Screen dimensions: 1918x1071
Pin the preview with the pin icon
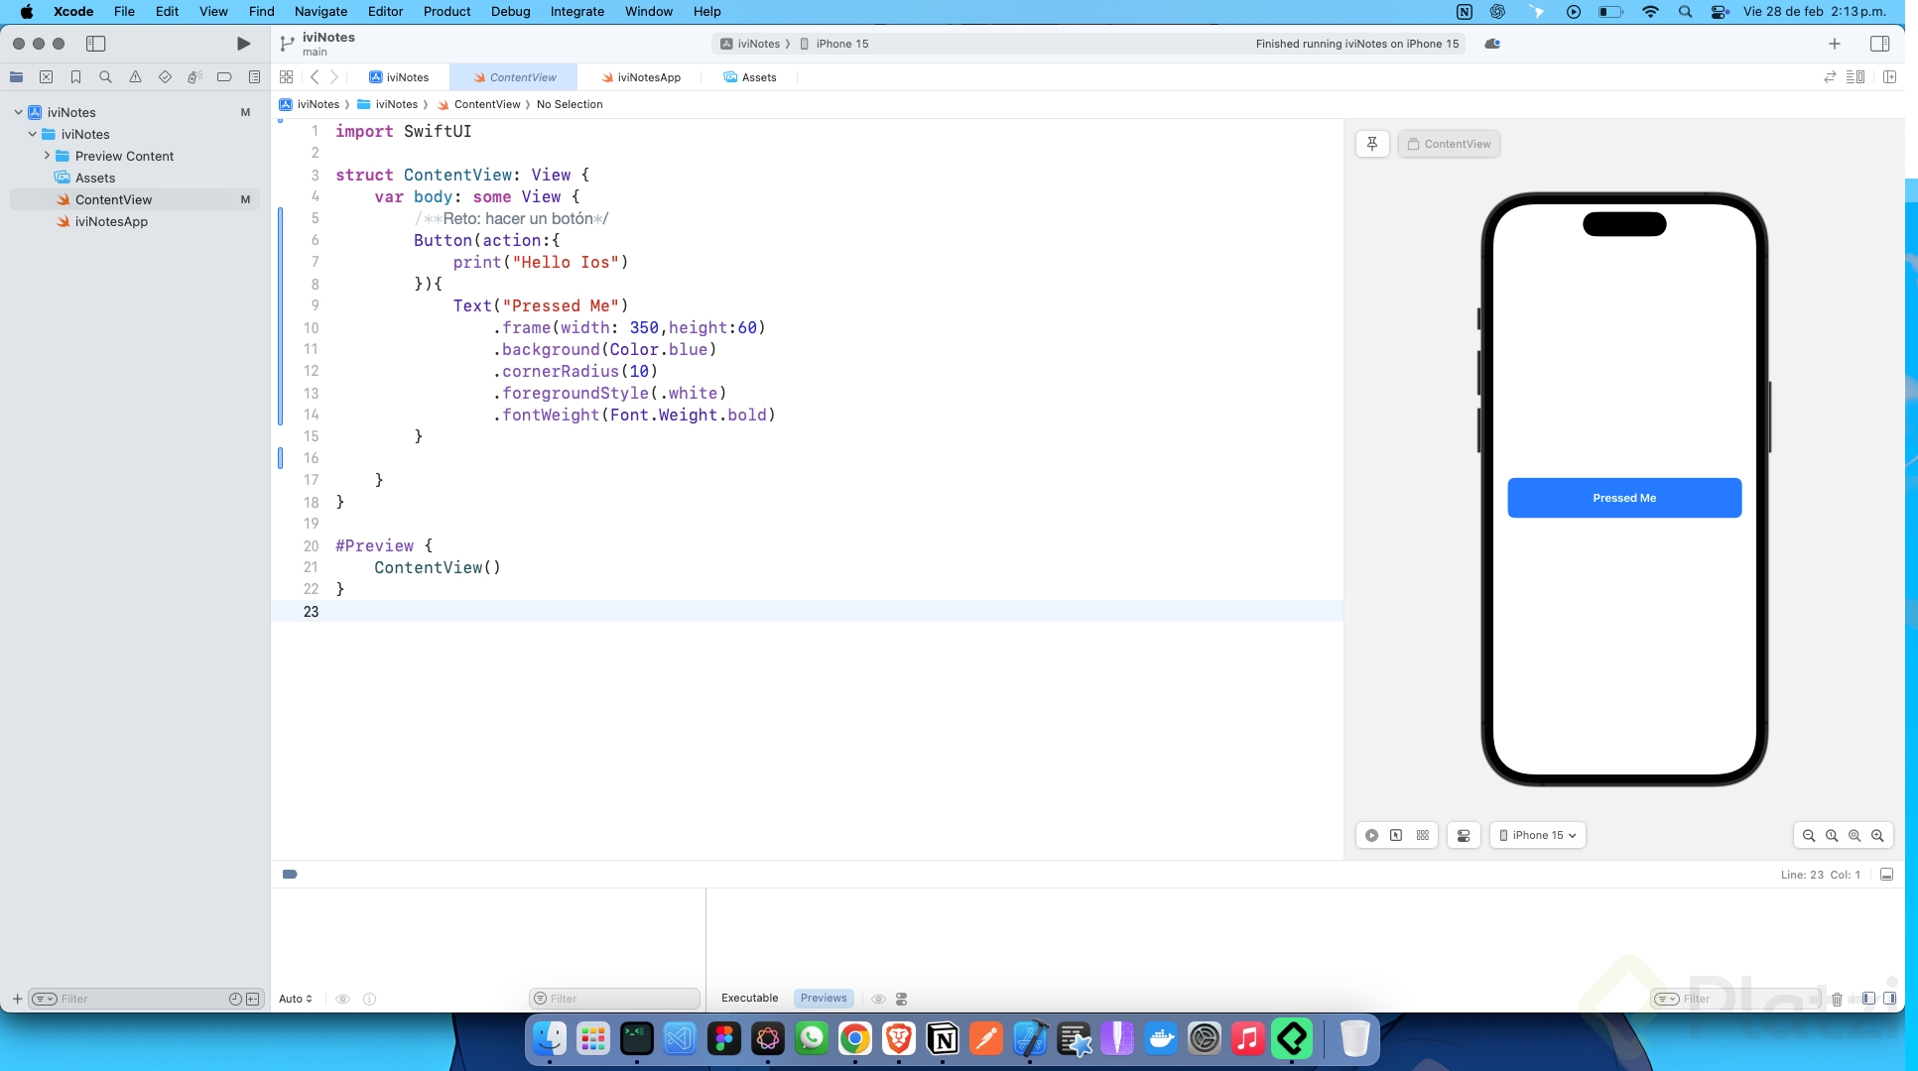click(x=1372, y=144)
